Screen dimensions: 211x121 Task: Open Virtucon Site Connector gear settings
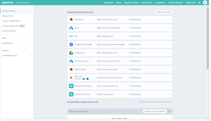coord(169,111)
